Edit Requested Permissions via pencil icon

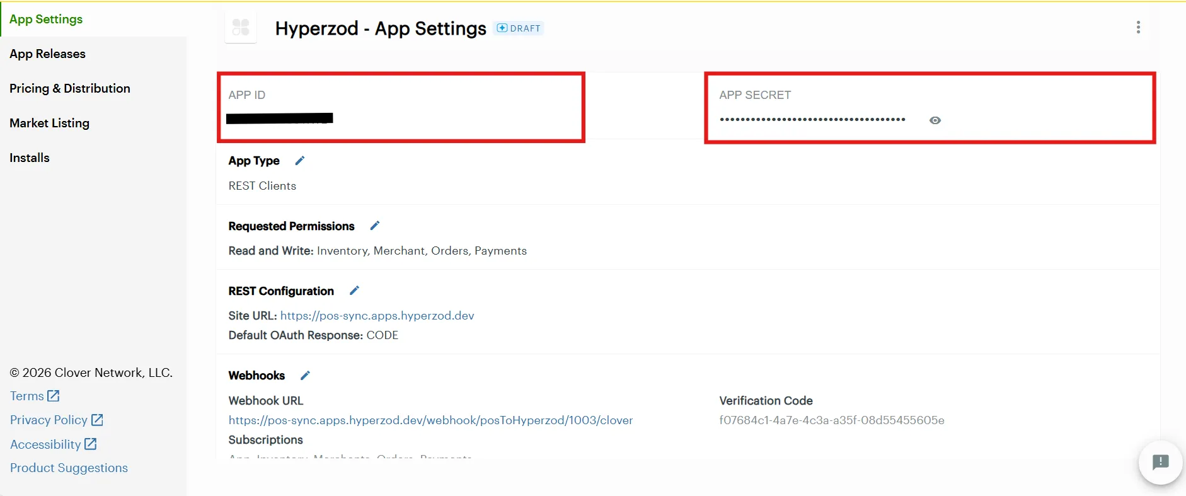point(375,226)
